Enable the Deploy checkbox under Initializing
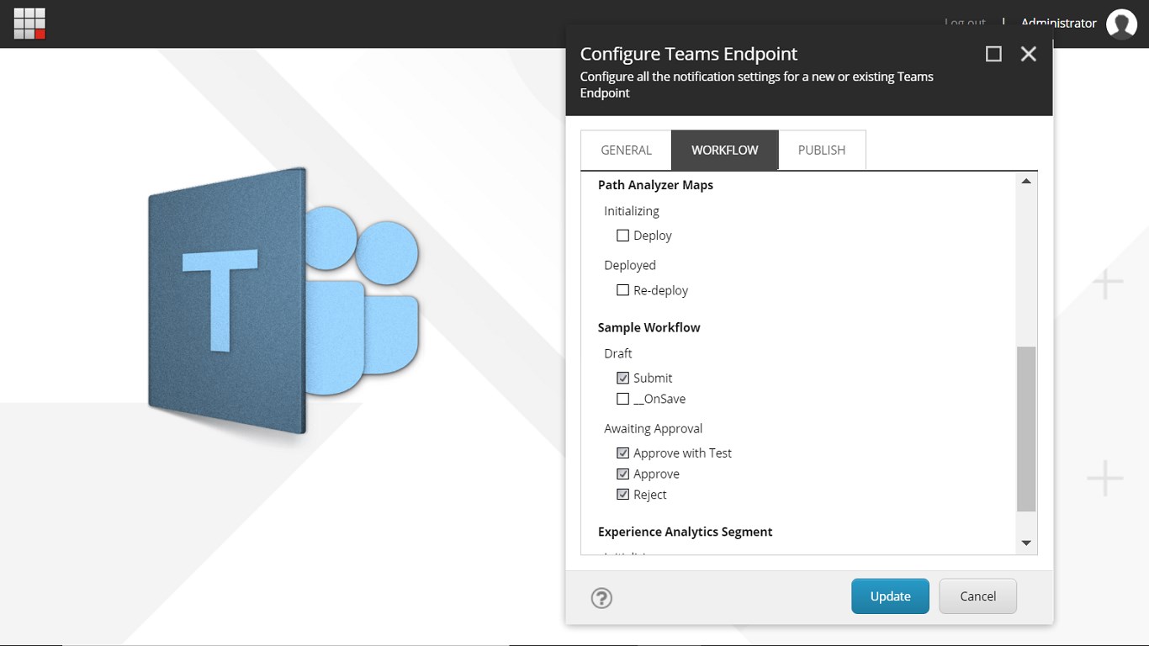This screenshot has height=646, width=1149. tap(623, 236)
